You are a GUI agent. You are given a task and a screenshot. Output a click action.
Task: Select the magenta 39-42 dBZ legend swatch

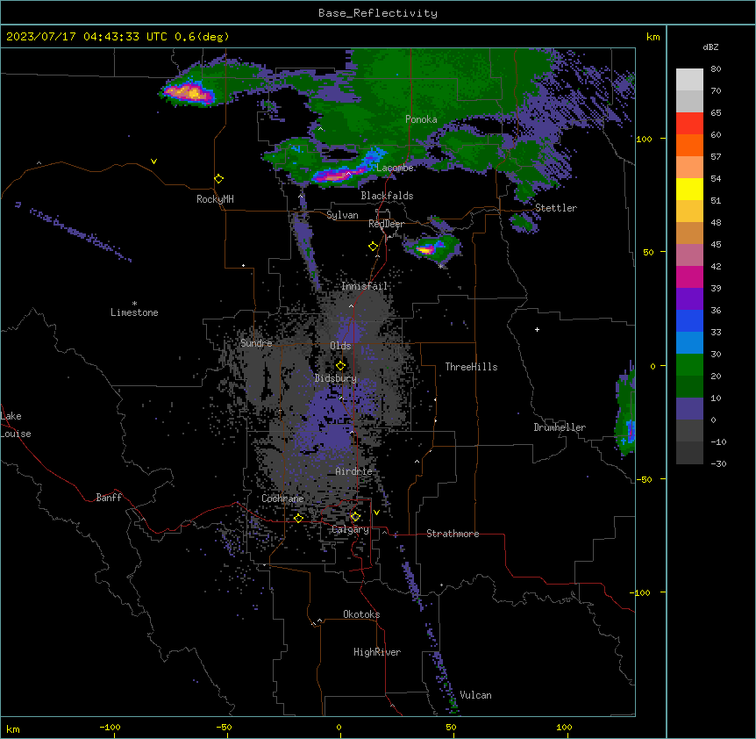pyautogui.click(x=689, y=276)
